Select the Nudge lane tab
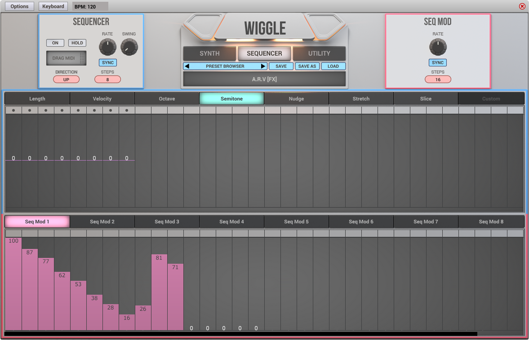The width and height of the screenshot is (529, 340). tap(297, 99)
